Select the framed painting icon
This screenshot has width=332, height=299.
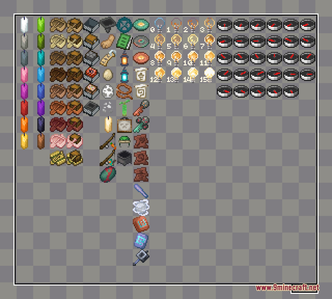[x=125, y=125]
